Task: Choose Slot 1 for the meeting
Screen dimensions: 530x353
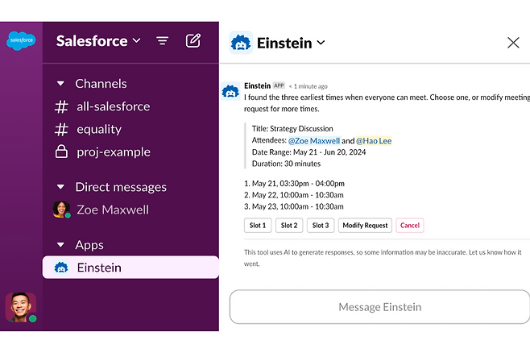Action: click(x=258, y=226)
